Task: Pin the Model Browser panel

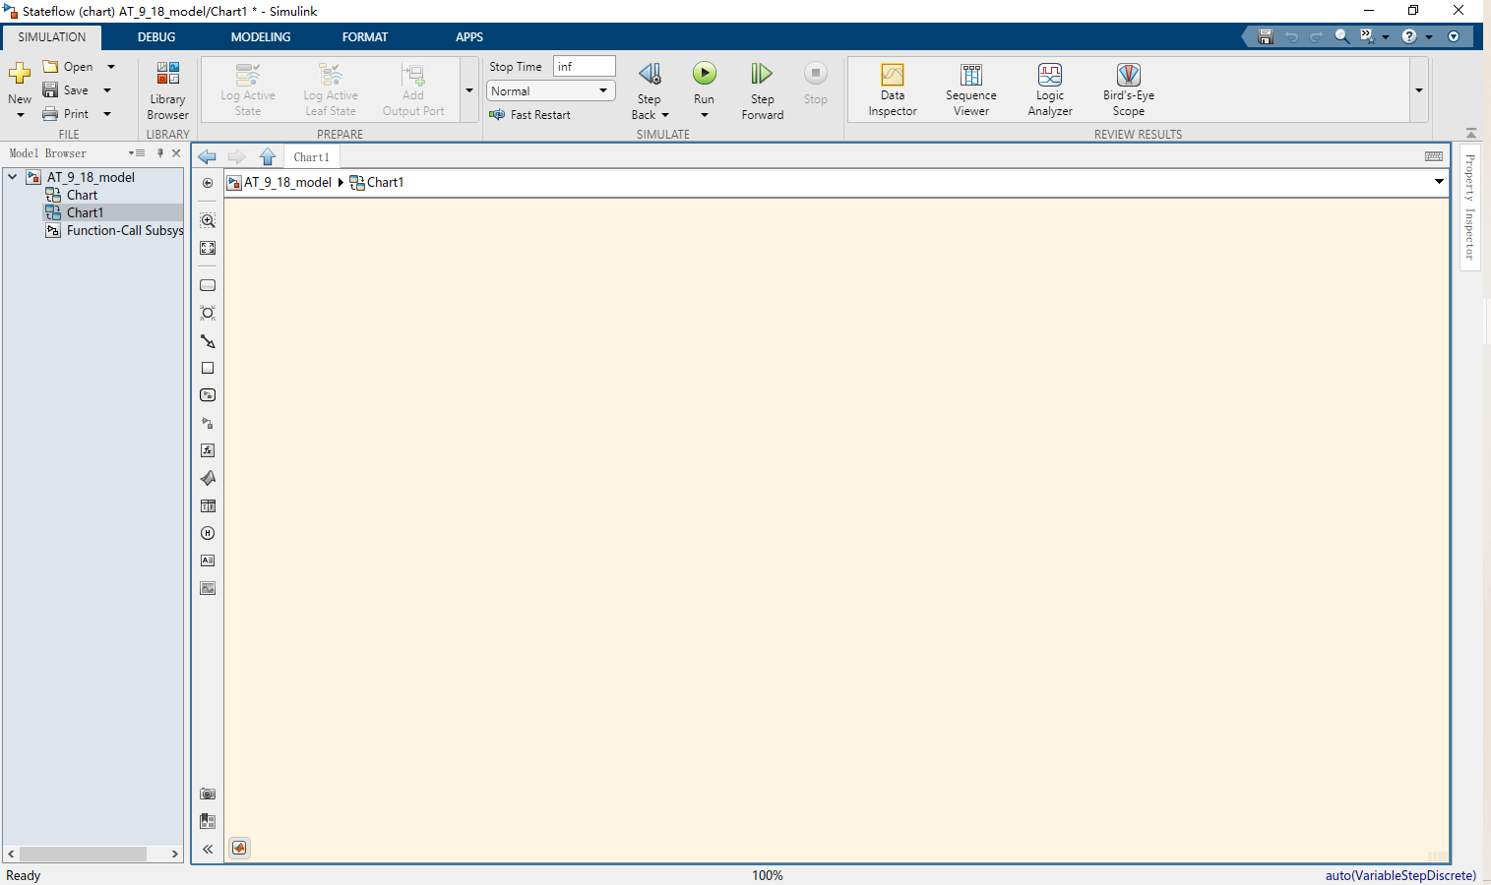Action: [160, 153]
